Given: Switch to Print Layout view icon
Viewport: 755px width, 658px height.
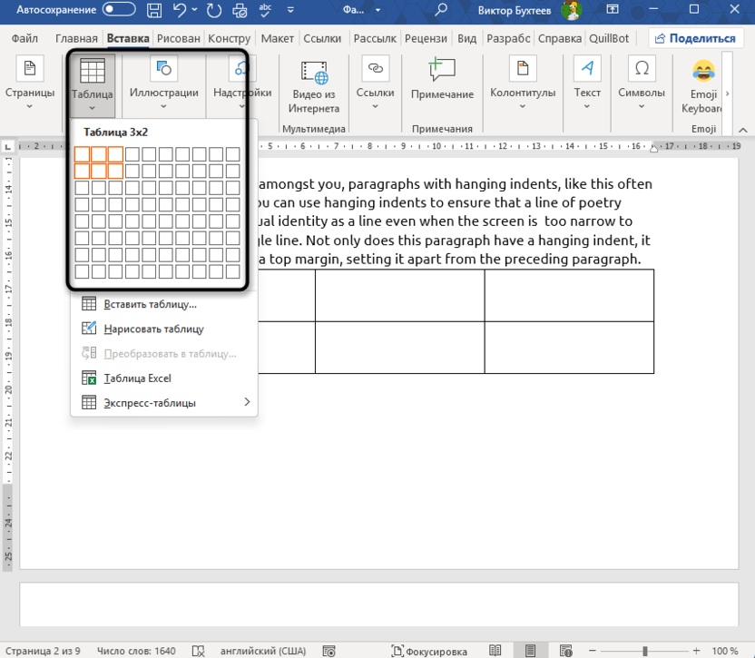Looking at the screenshot, I should point(530,651).
